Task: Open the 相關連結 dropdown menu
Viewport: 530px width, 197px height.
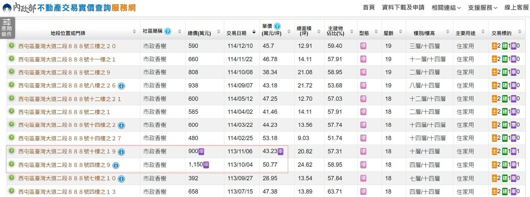Action: 446,8
